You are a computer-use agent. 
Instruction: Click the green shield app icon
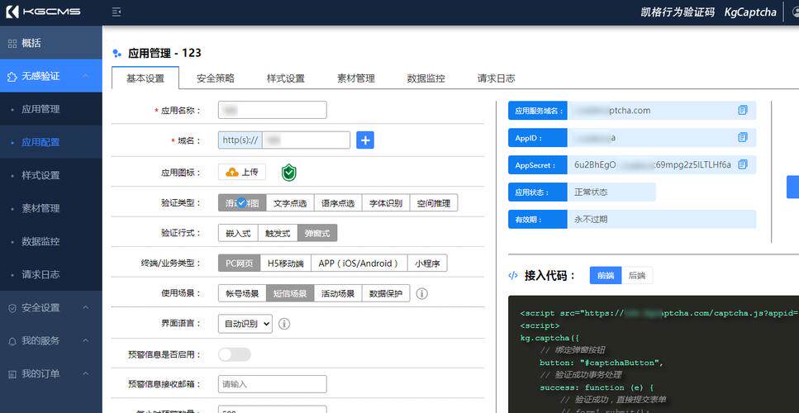[289, 173]
